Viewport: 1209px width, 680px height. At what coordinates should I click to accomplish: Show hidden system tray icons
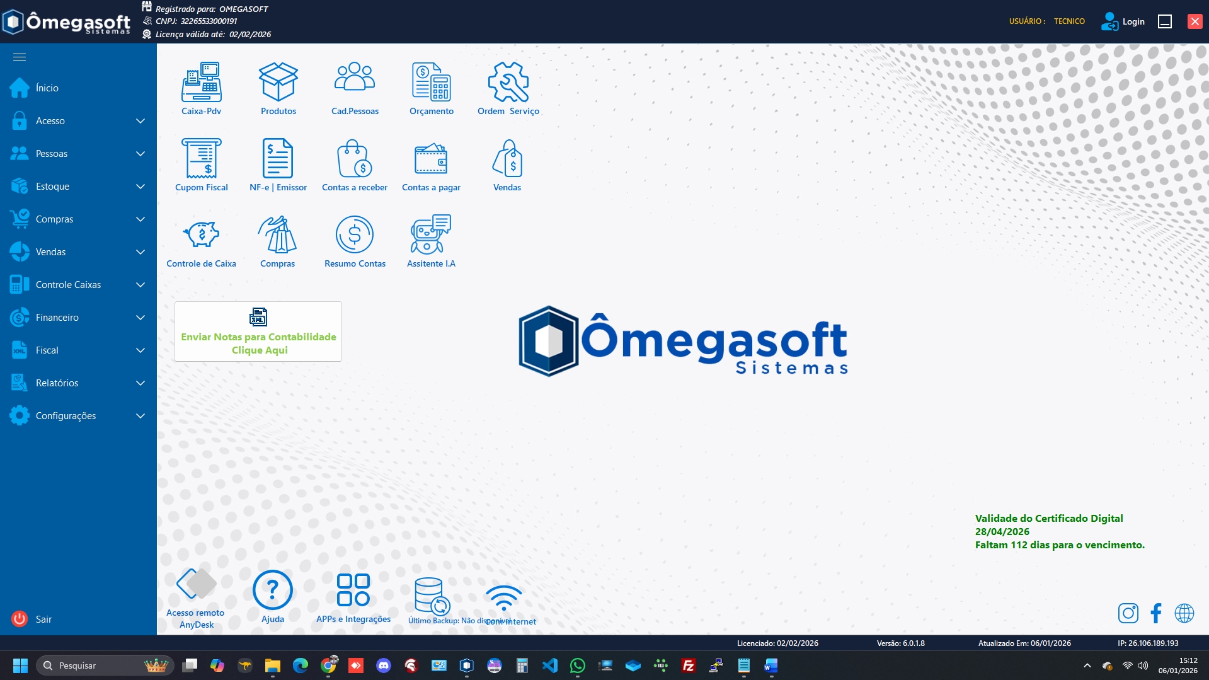point(1087,666)
